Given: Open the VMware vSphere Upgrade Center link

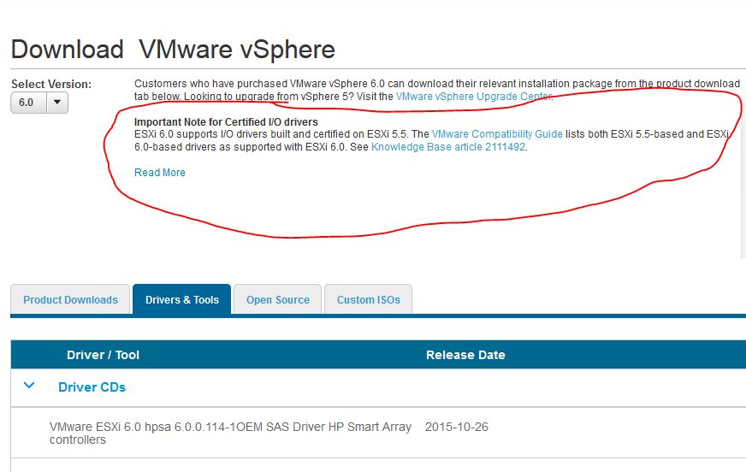Looking at the screenshot, I should tap(474, 97).
